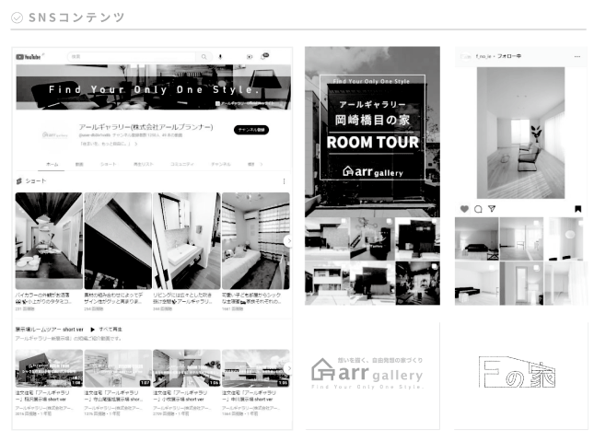Open the washbasin short thumbnail
The width and height of the screenshot is (594, 441).
click(186, 241)
